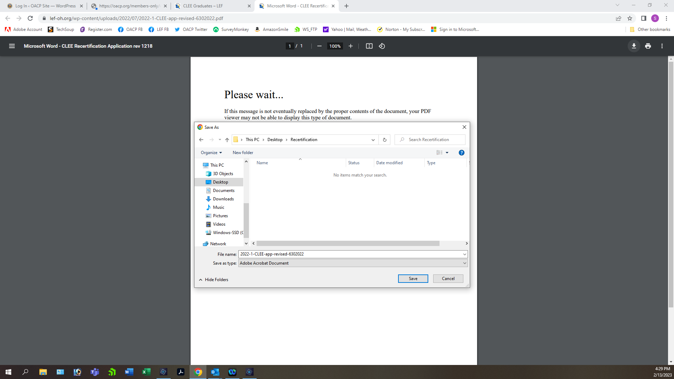674x379 pixels.
Task: Select Downloads in the folder tree
Action: [223, 199]
